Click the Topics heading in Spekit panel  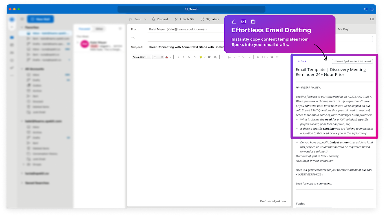tap(300, 204)
